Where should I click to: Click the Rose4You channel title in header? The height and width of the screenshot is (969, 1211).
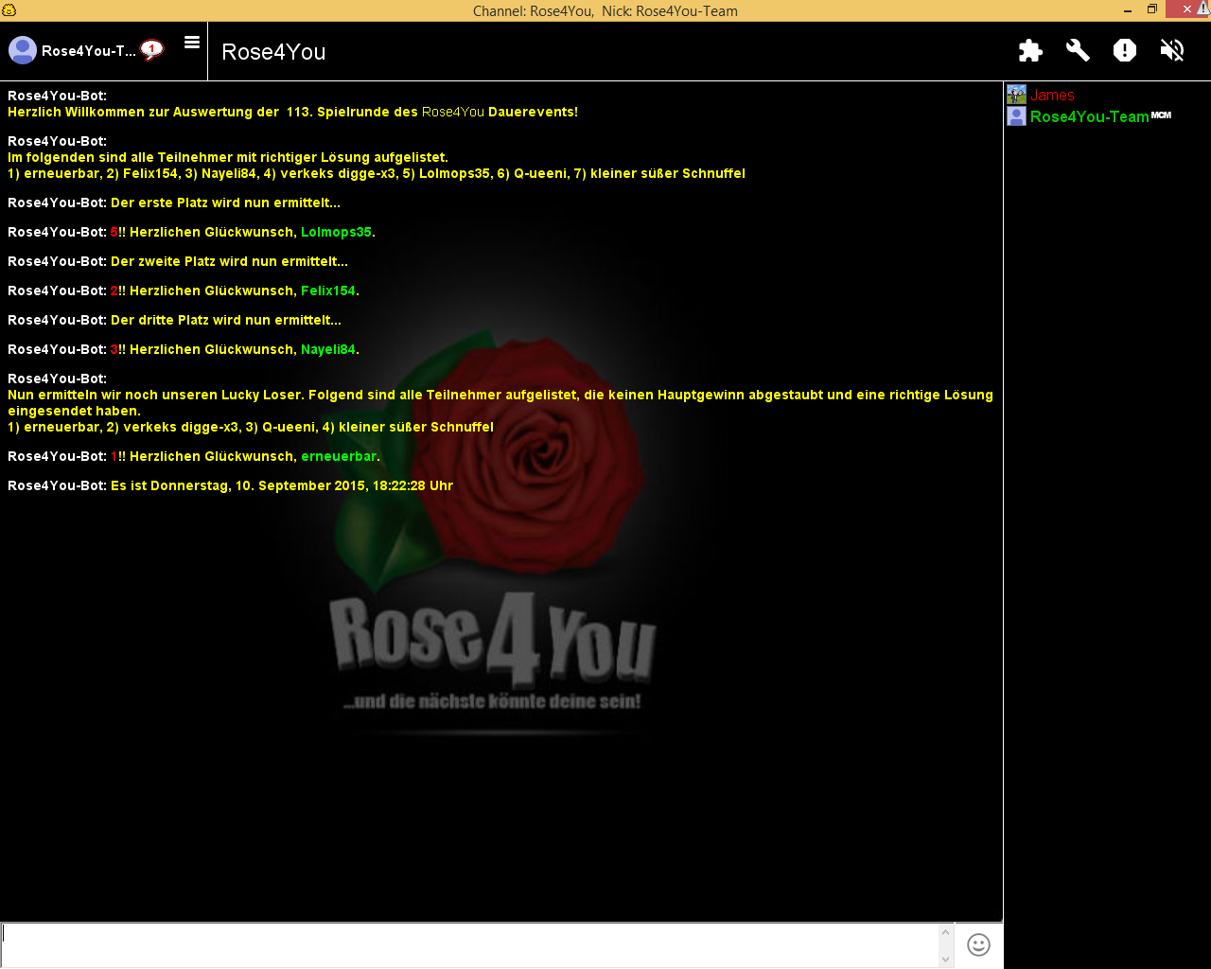273,52
